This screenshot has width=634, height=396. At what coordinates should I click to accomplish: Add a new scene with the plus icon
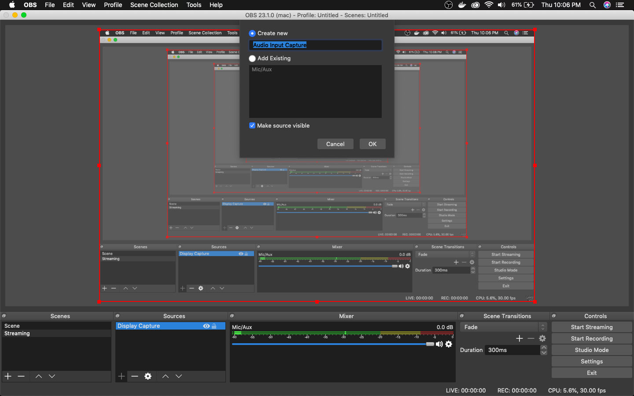(x=8, y=376)
